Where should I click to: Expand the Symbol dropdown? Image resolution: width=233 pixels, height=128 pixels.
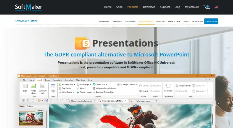tap(204, 86)
